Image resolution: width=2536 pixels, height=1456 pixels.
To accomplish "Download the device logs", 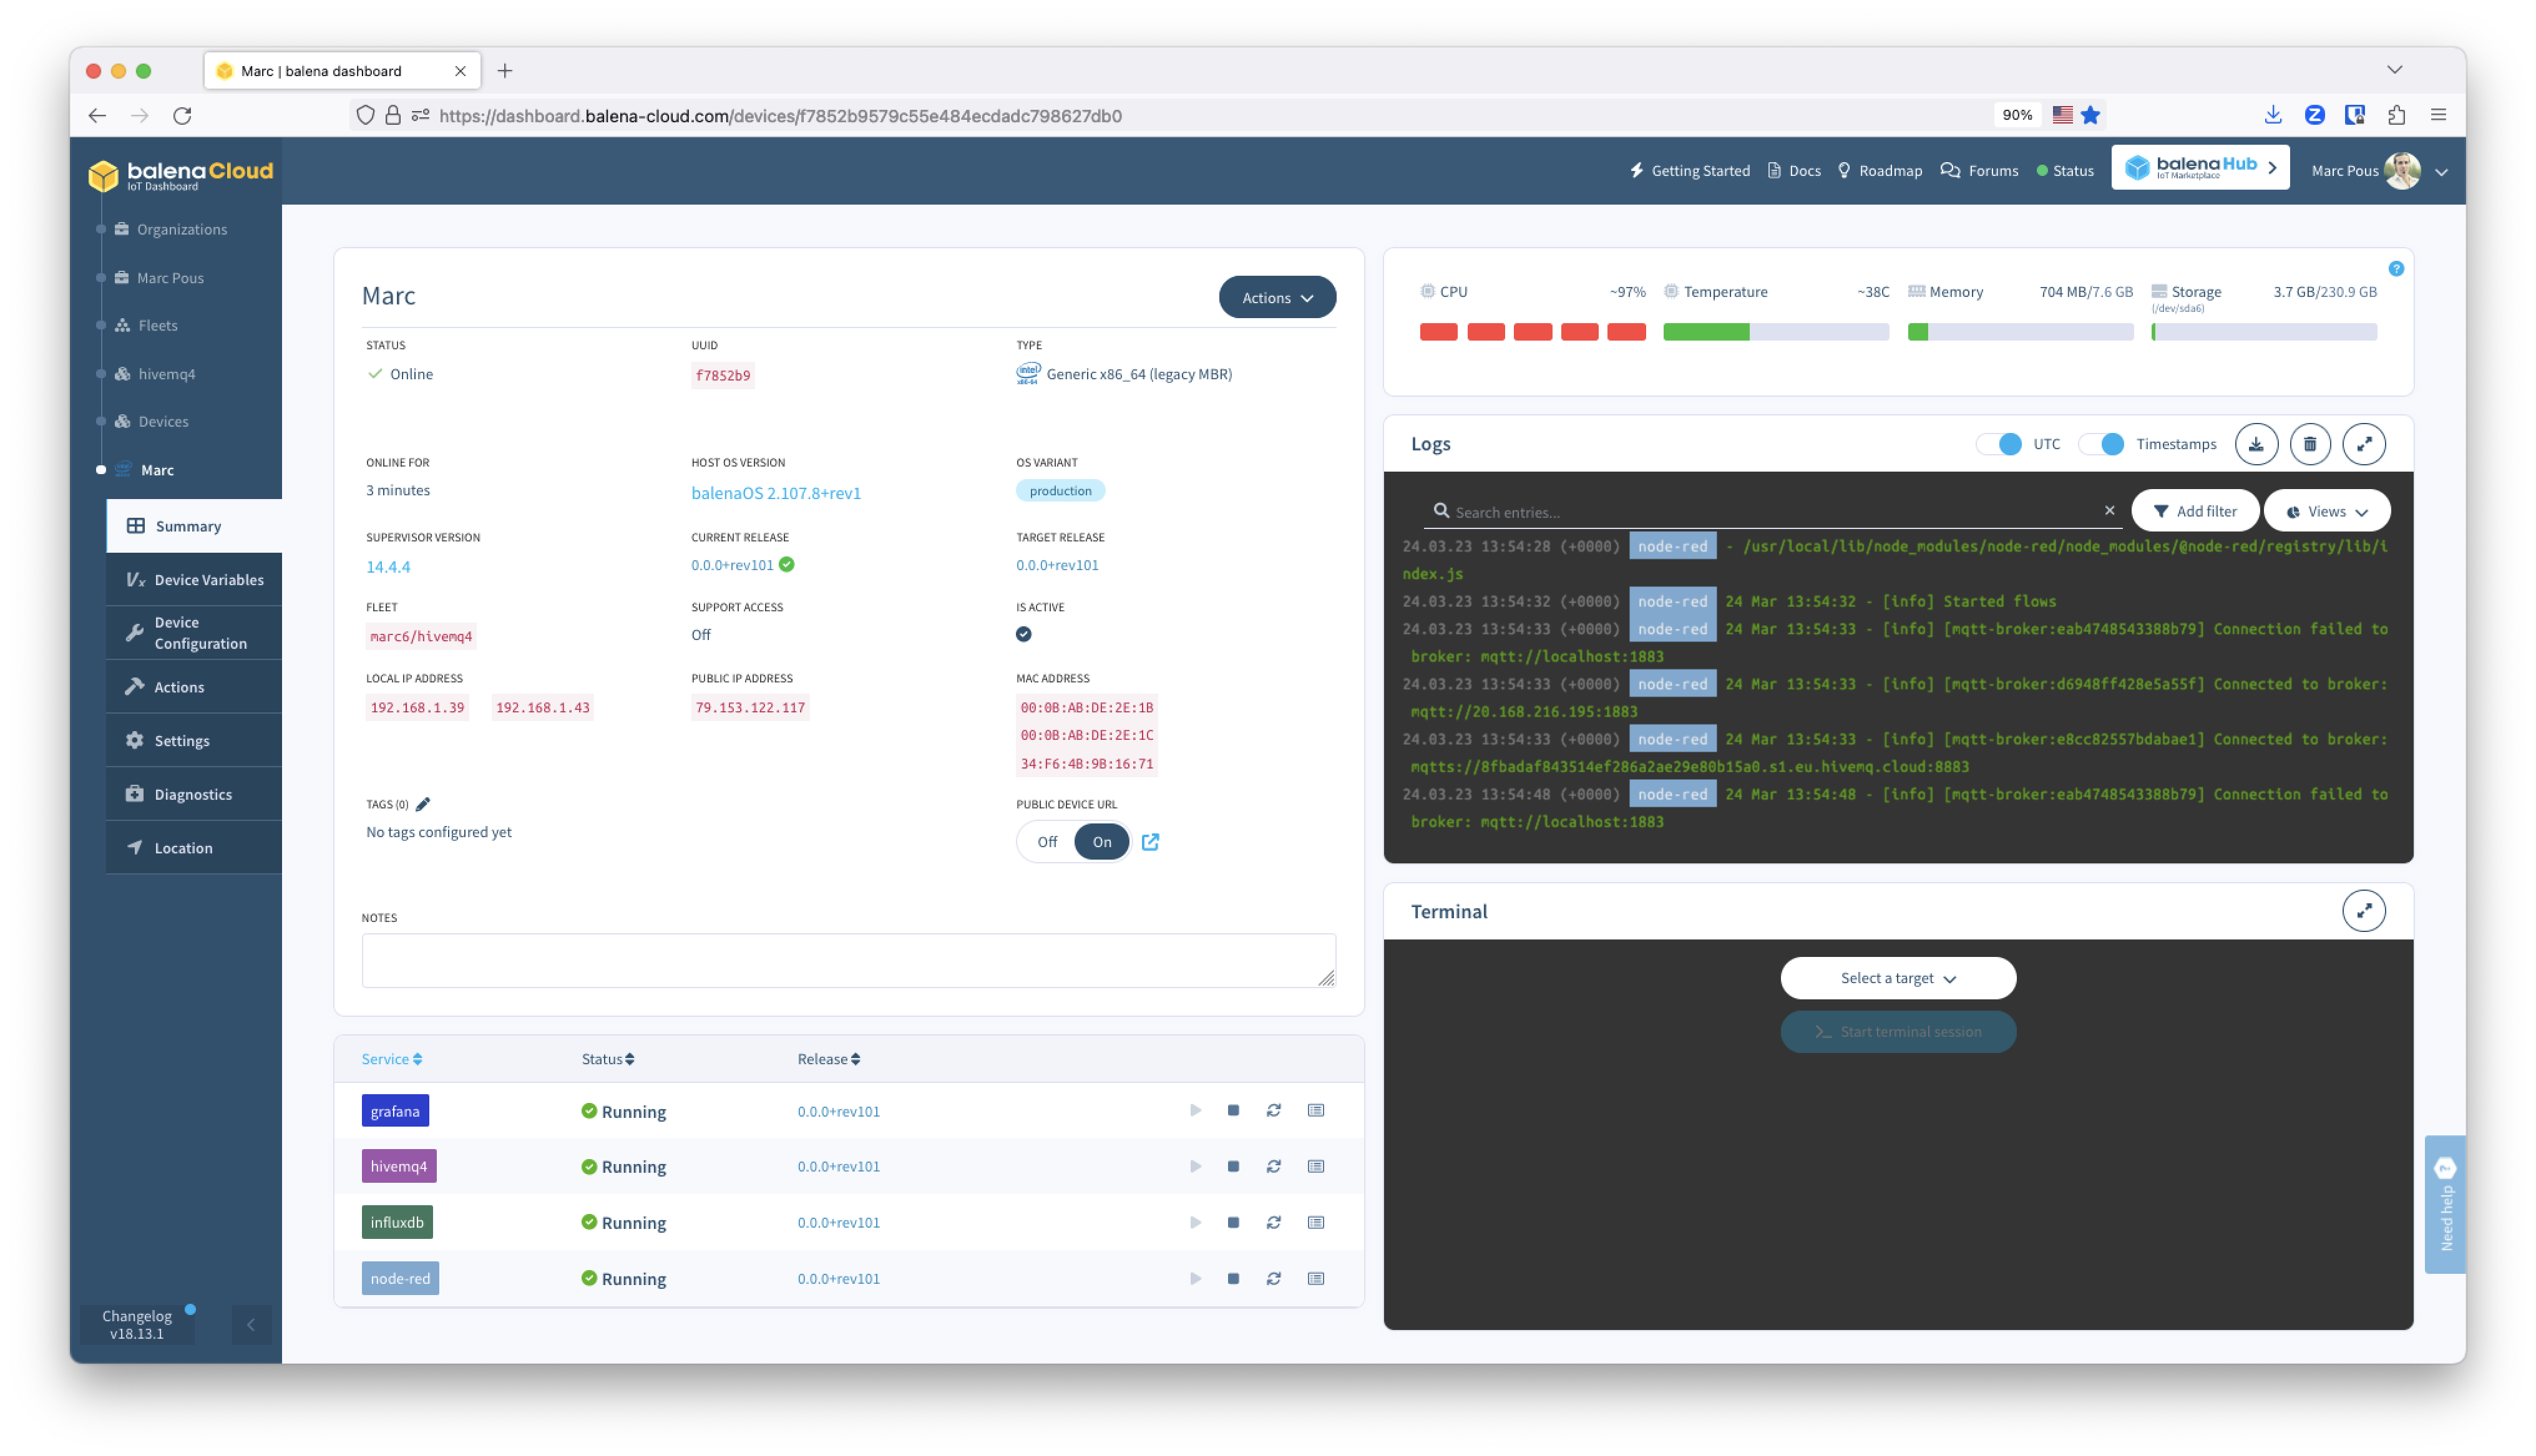I will 2256,443.
